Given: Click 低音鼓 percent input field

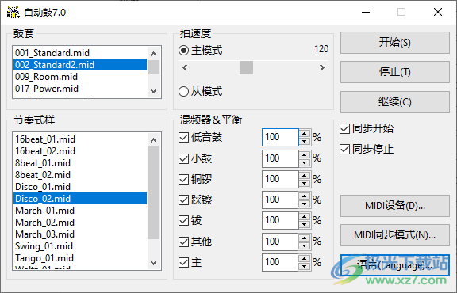Looking at the screenshot, I should click(x=280, y=137).
